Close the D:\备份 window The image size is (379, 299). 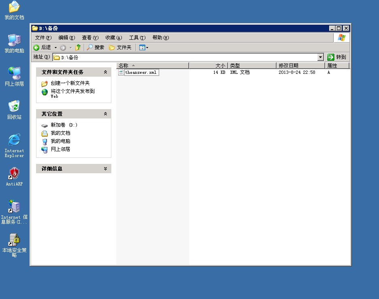[x=346, y=28]
